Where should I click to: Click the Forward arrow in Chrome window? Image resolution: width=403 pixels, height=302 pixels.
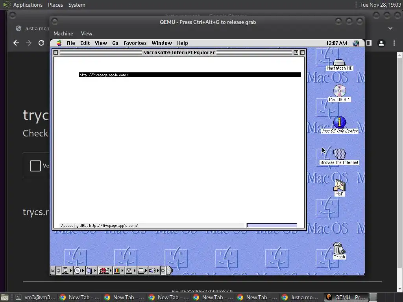(28, 43)
